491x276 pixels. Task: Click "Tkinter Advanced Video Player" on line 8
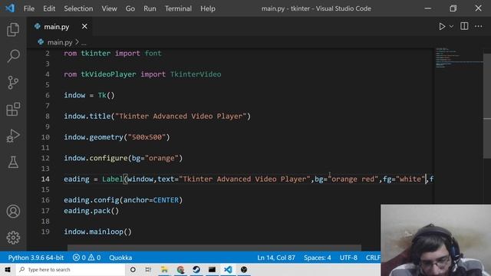pyautogui.click(x=181, y=116)
